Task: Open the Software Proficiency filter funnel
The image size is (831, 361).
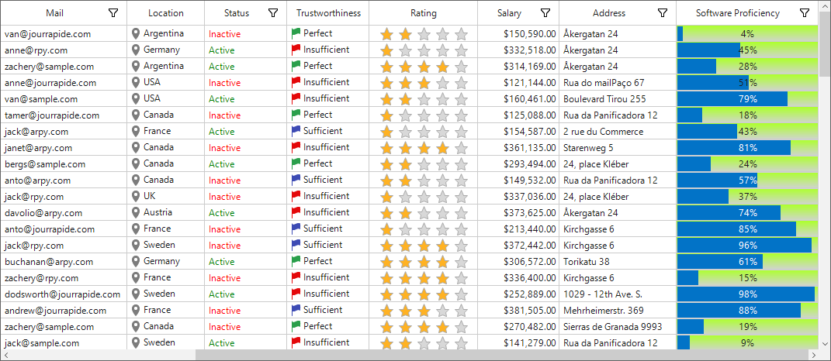Action: point(805,13)
